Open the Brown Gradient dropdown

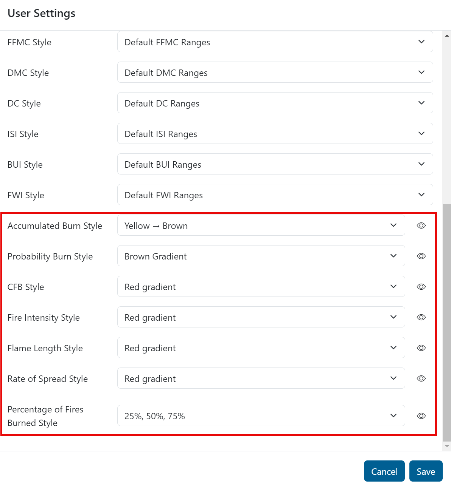click(261, 256)
